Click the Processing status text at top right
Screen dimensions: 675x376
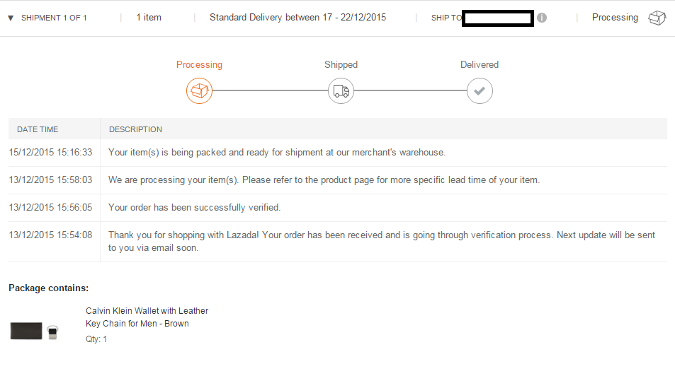(x=615, y=17)
